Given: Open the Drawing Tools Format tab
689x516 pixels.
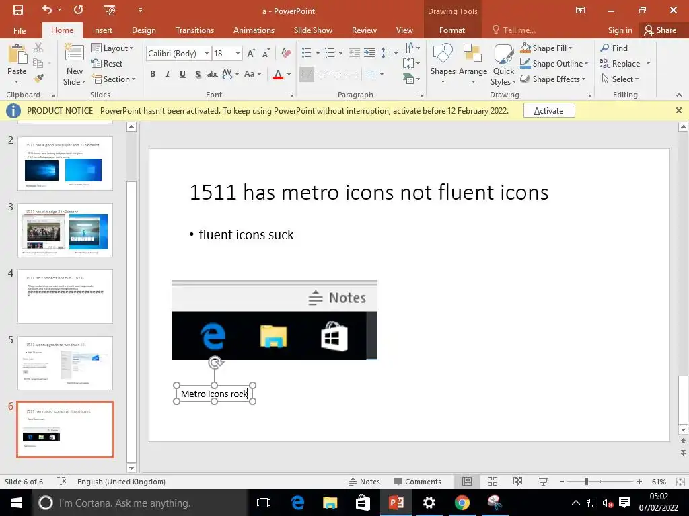Looking at the screenshot, I should tap(452, 30).
